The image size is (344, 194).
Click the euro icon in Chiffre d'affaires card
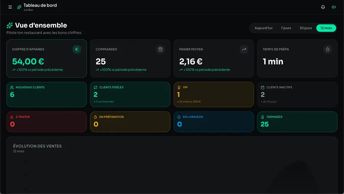pyautogui.click(x=77, y=49)
